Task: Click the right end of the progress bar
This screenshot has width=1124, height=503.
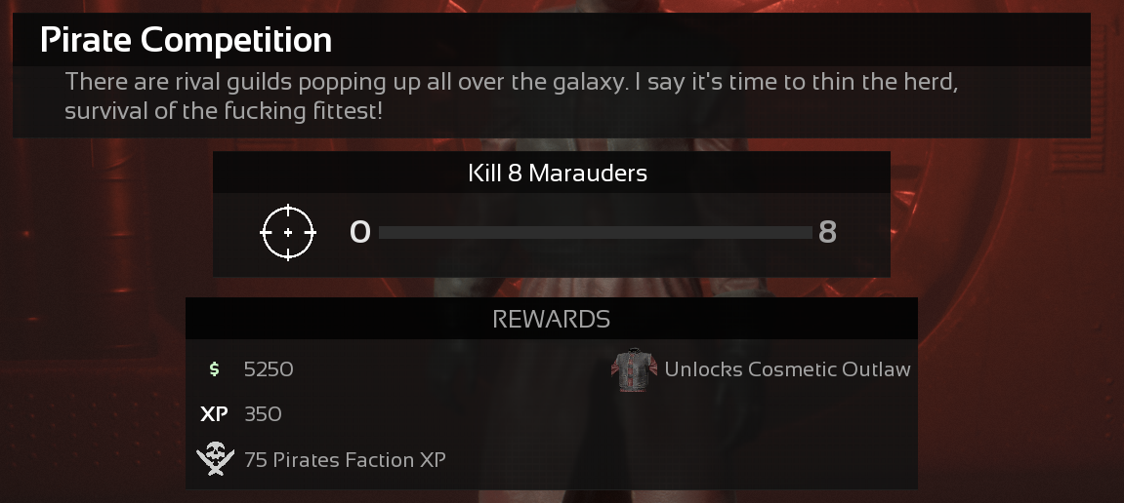Action: point(808,233)
